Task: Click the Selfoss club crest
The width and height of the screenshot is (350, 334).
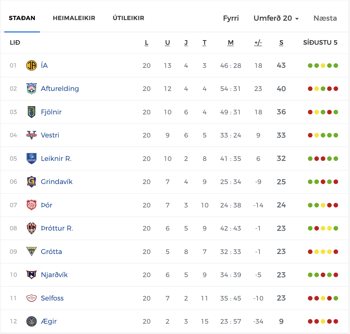Action: [31, 298]
